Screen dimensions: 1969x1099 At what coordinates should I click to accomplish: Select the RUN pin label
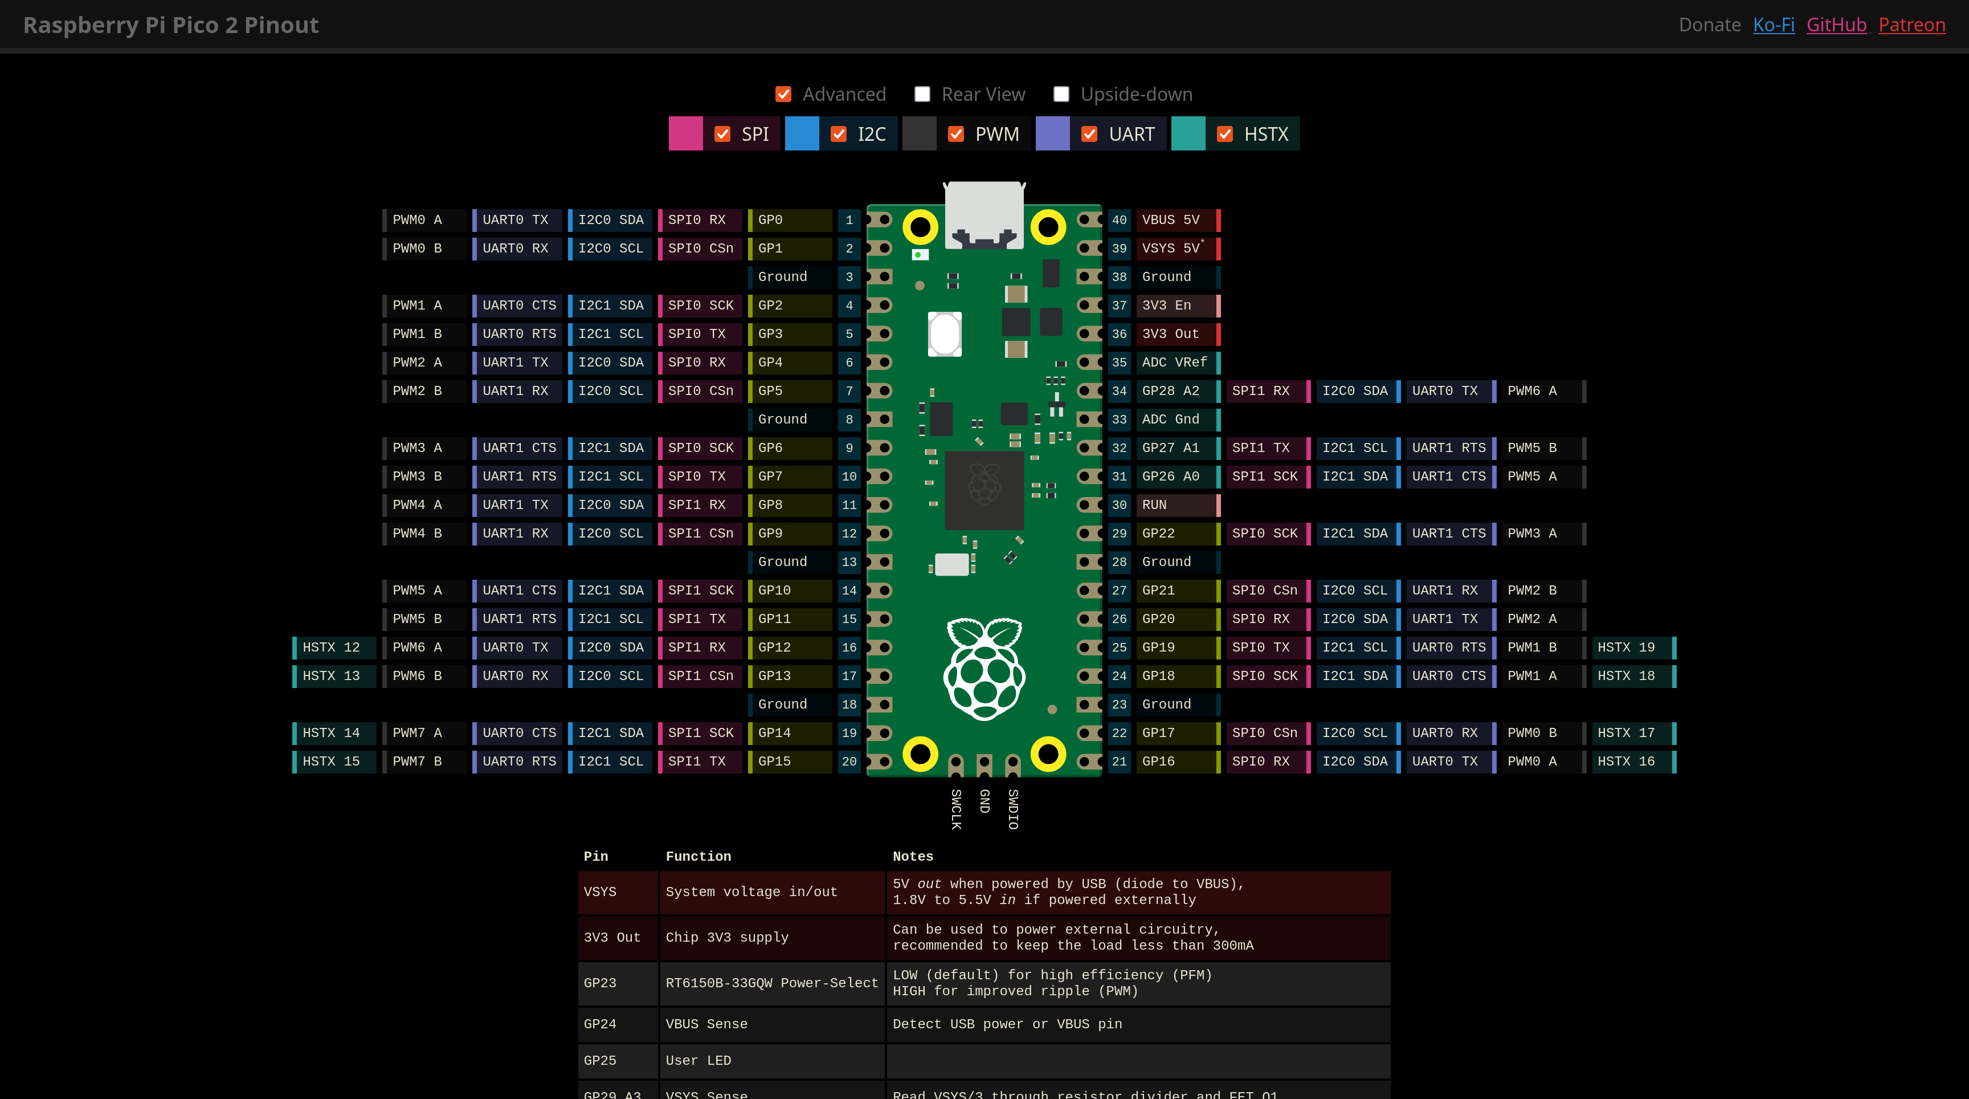1178,505
